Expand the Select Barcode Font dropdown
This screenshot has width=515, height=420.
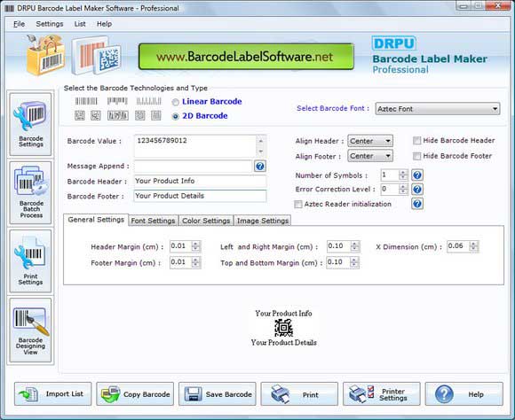(438, 109)
